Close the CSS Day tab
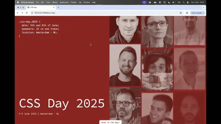Viewport: 221px width, 124px height. (x=54, y=8)
